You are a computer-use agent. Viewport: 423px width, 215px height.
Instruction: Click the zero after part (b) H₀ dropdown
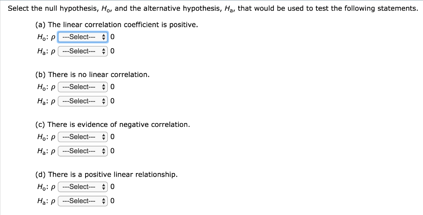(112, 87)
